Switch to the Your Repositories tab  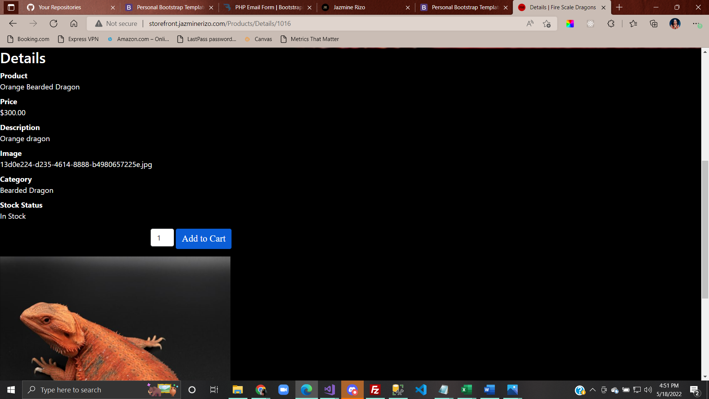pos(60,7)
